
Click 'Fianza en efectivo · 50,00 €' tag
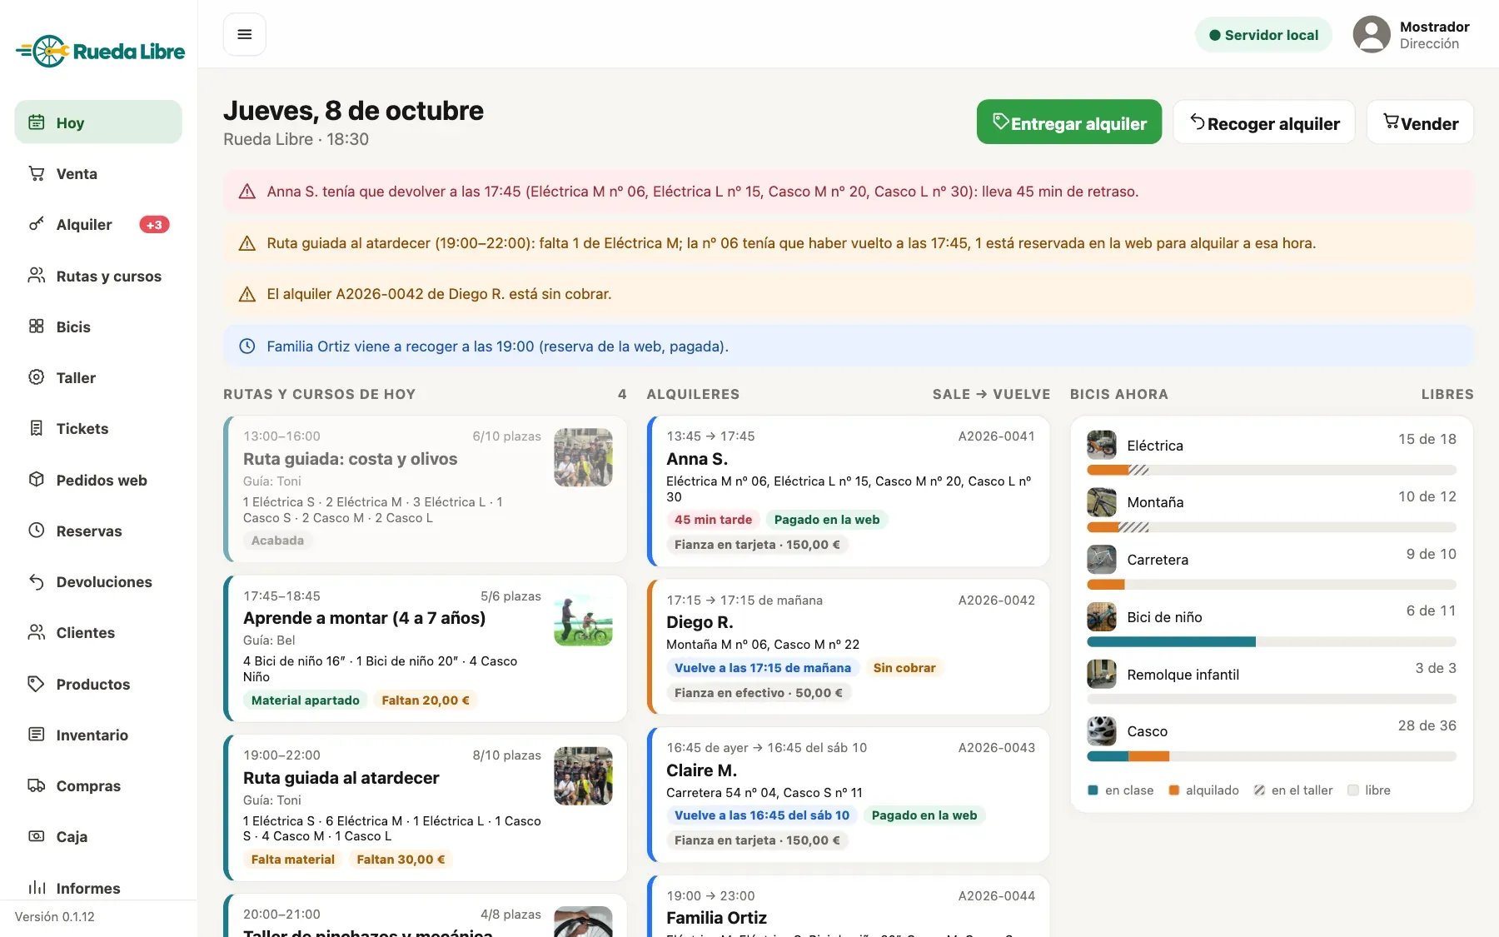(x=759, y=693)
